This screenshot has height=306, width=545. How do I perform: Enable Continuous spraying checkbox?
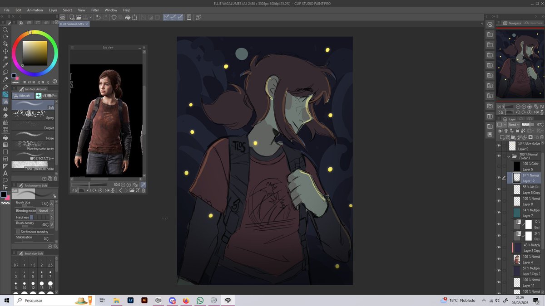coord(18,231)
